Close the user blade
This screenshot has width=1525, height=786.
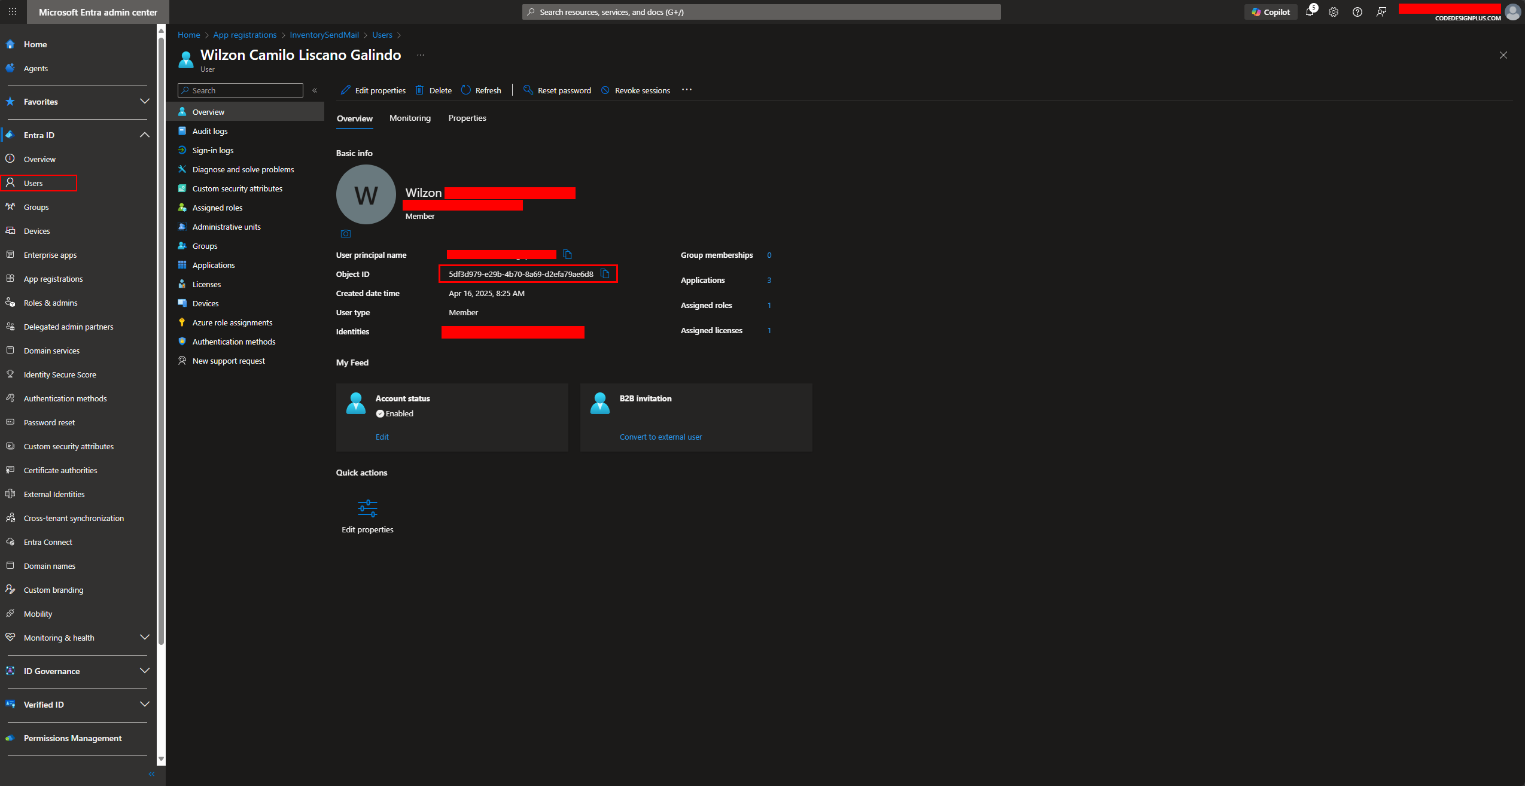[x=1503, y=55]
